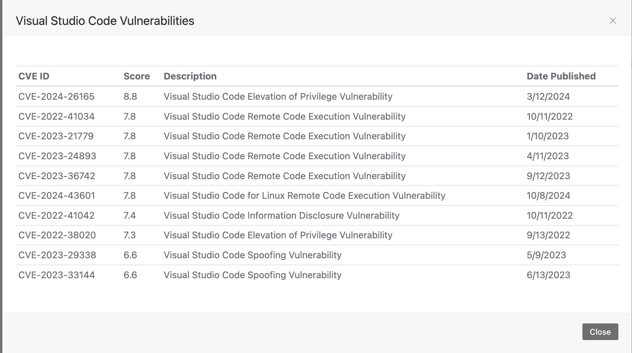Select CVE-2022-38020 in the table
632x353 pixels.
click(x=57, y=235)
